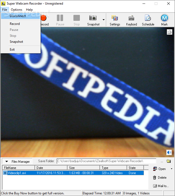
Task: Choose Record from the File menu
Action: (21, 24)
